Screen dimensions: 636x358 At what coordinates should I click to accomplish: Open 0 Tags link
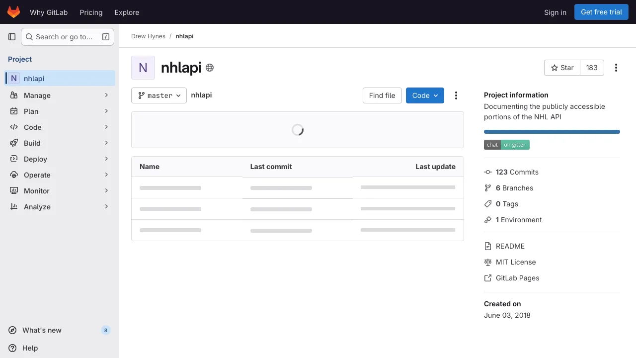[507, 204]
